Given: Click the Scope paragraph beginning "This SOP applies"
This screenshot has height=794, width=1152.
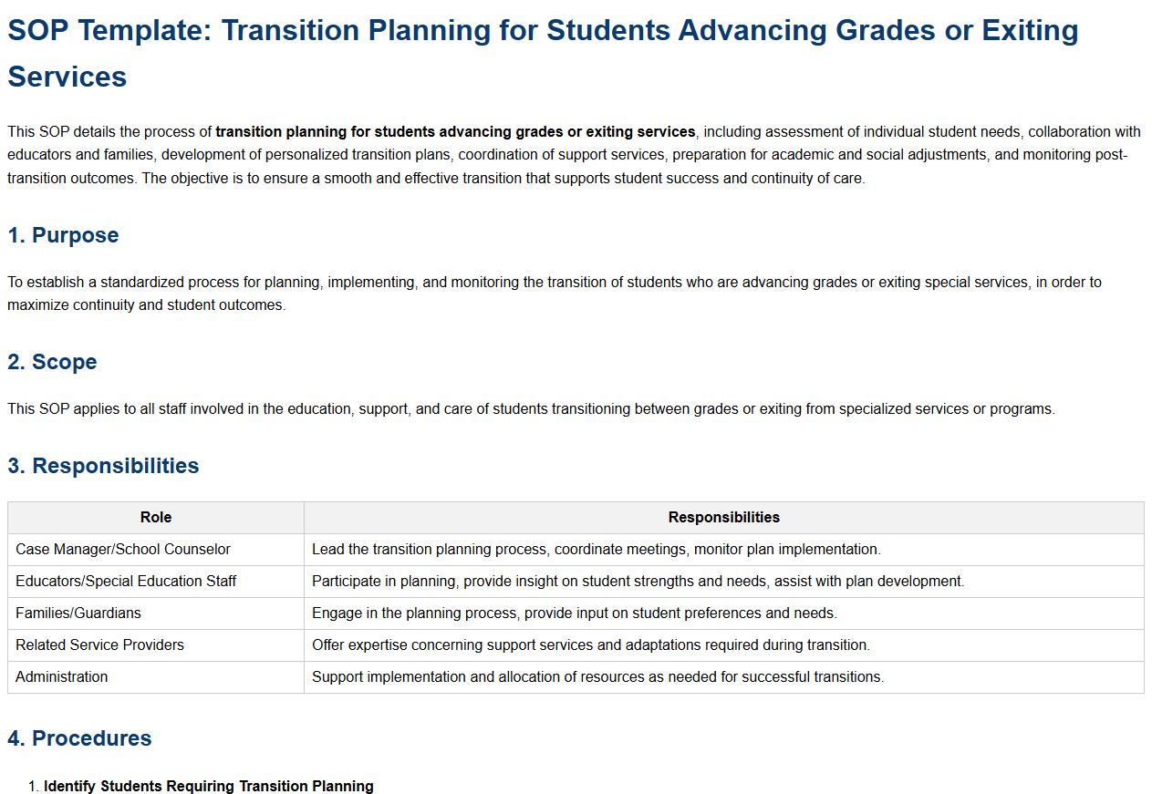Looking at the screenshot, I should [x=531, y=409].
